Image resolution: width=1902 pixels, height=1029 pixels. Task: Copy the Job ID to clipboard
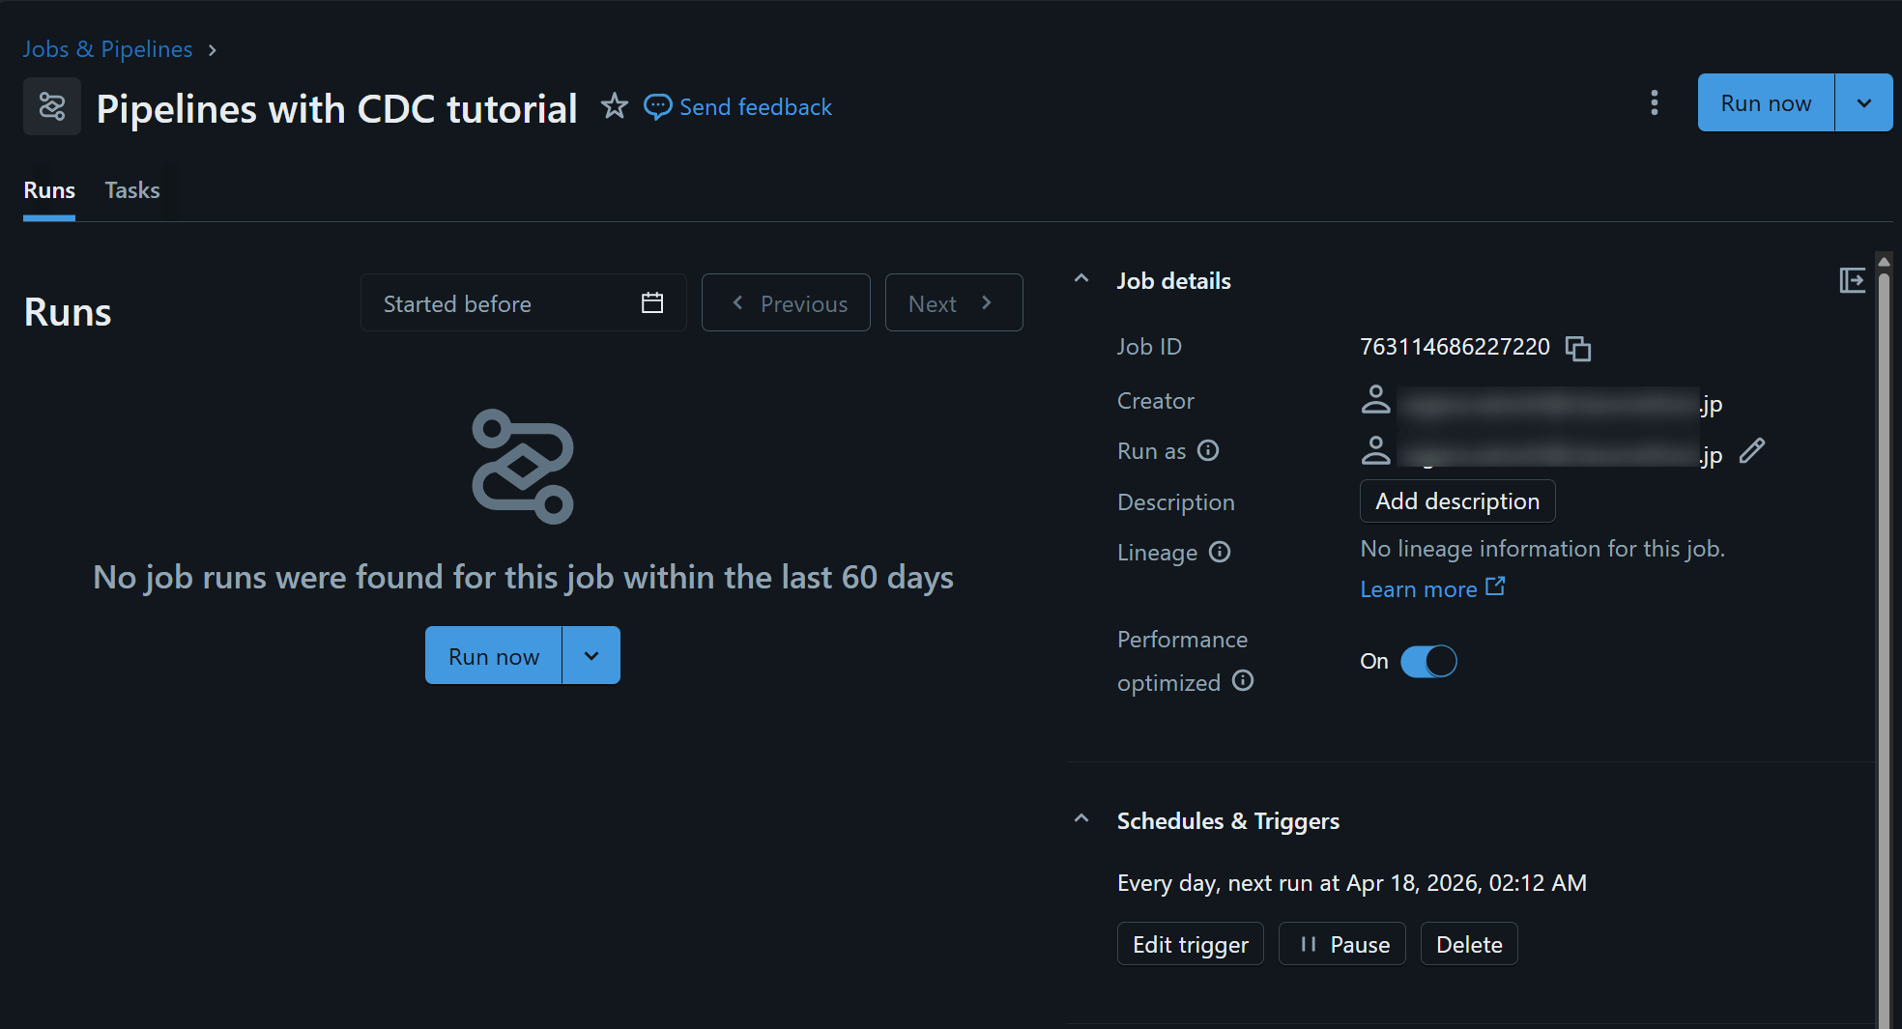(1577, 348)
